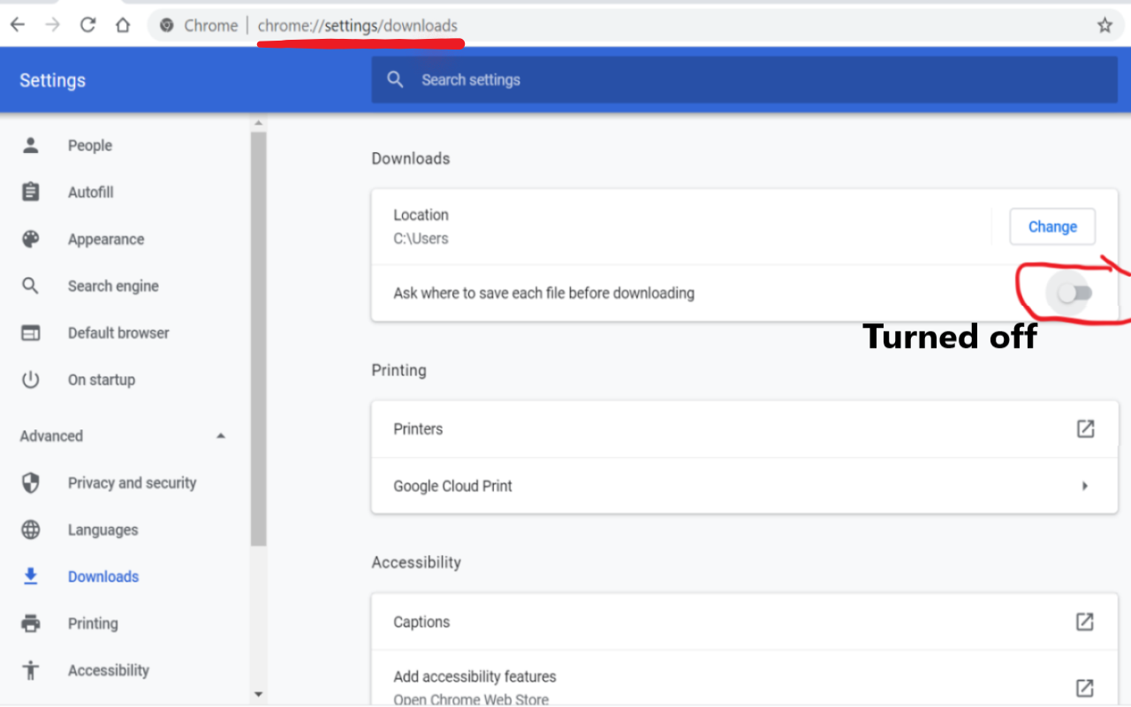Screen dimensions: 1131x707
Task: Click the browser reload icon
Action: pyautogui.click(x=87, y=25)
